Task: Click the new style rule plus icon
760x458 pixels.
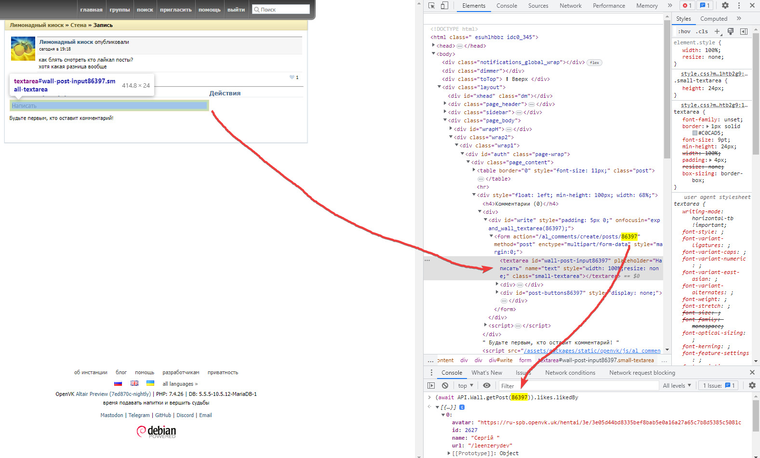Action: point(717,31)
